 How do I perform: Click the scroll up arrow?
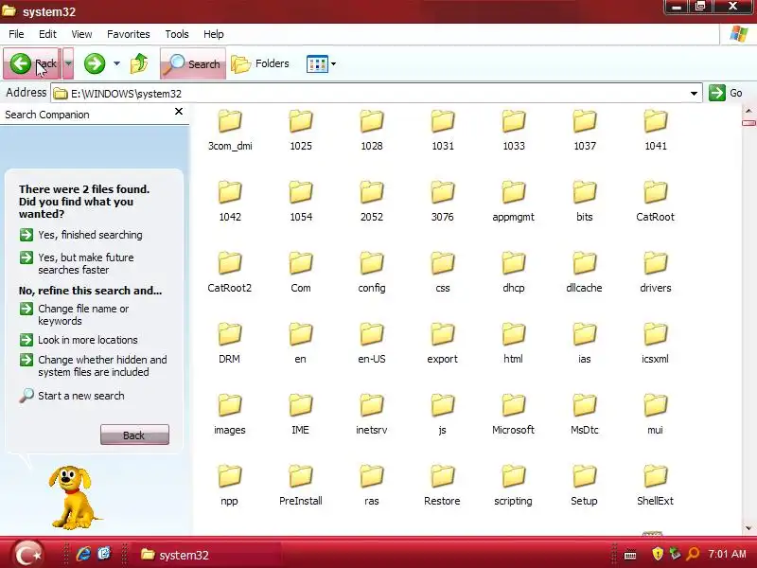pos(748,111)
